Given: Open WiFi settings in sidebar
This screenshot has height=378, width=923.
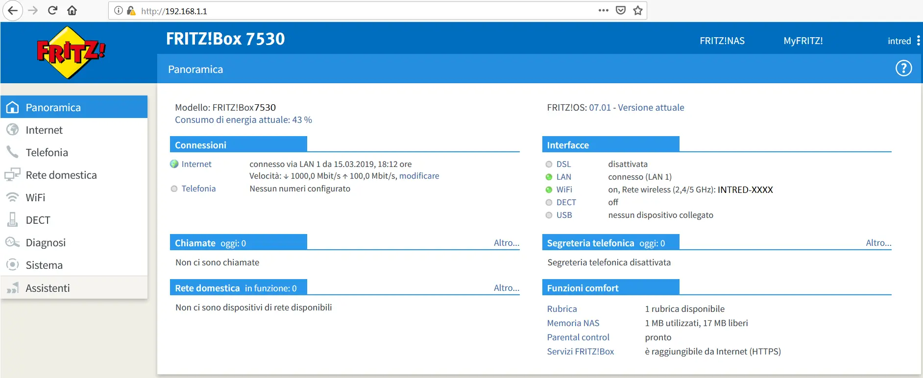Looking at the screenshot, I should click(74, 197).
